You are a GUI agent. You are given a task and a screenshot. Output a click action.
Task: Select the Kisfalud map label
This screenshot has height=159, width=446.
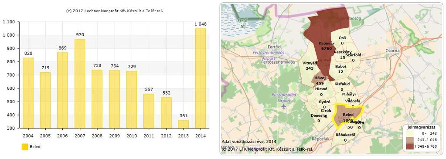point(342,84)
